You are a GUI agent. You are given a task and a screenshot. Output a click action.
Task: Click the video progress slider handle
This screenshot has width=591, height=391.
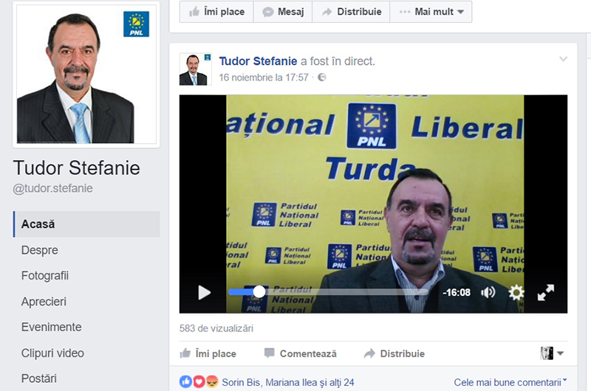tap(259, 291)
